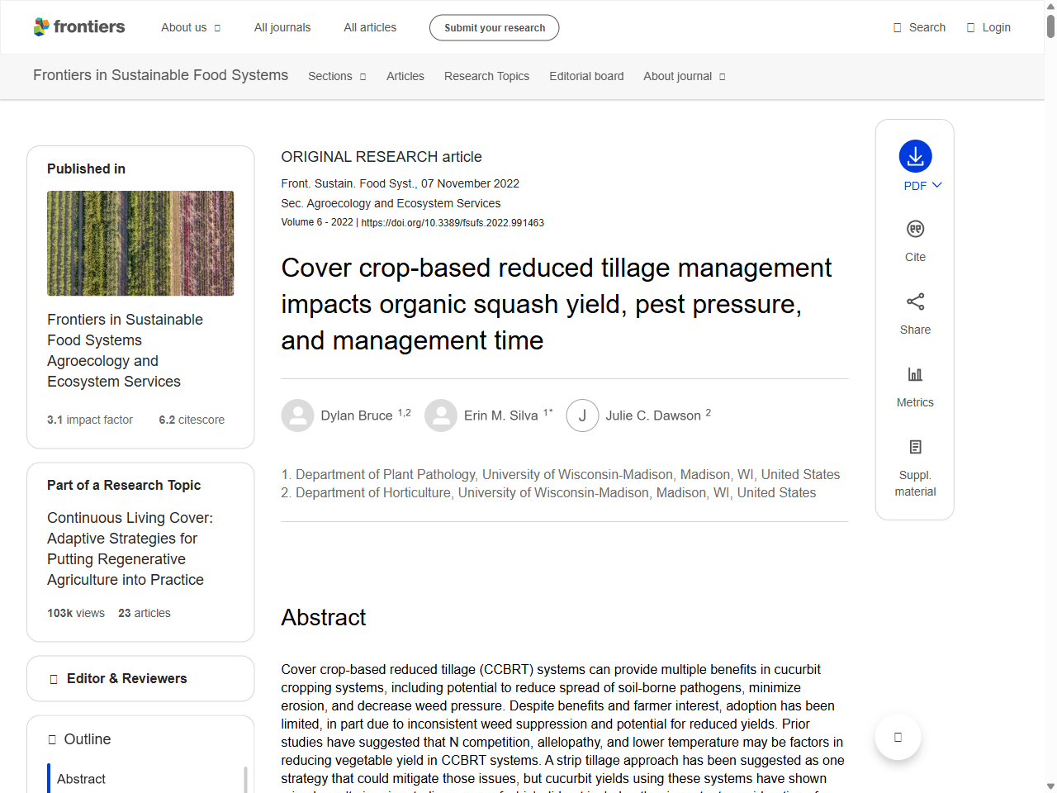This screenshot has width=1057, height=793.
Task: Select Abstract in the Outline
Action: (x=81, y=779)
